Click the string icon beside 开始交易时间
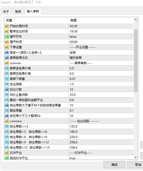 click(x=7, y=26)
